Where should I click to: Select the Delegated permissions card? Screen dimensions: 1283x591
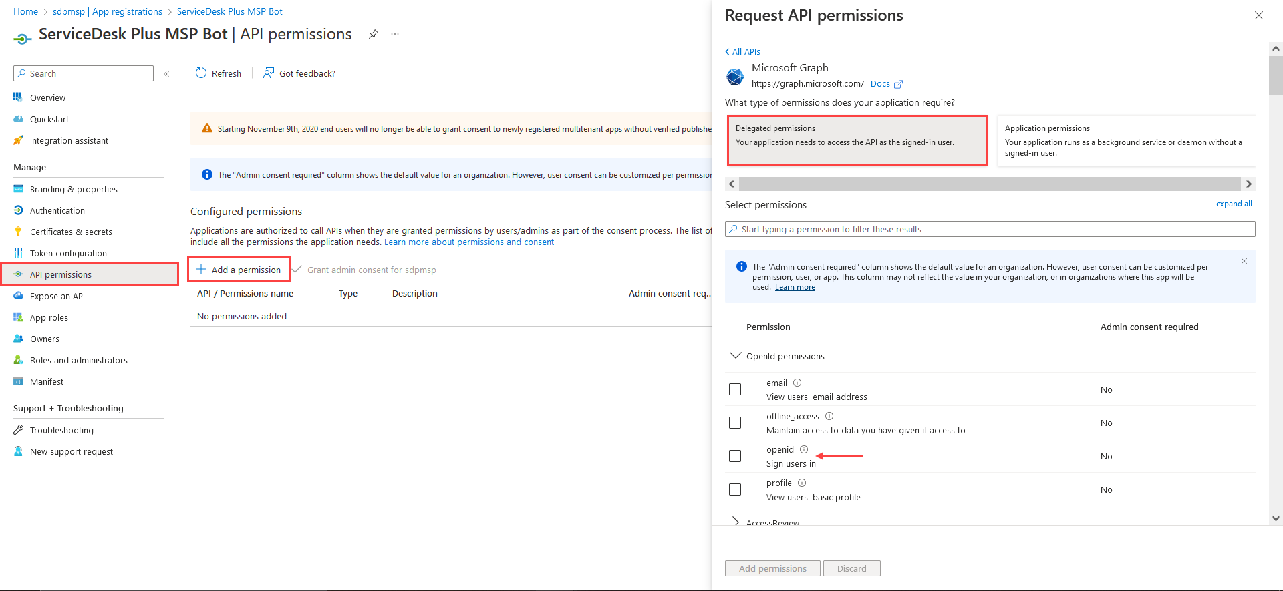coord(857,140)
